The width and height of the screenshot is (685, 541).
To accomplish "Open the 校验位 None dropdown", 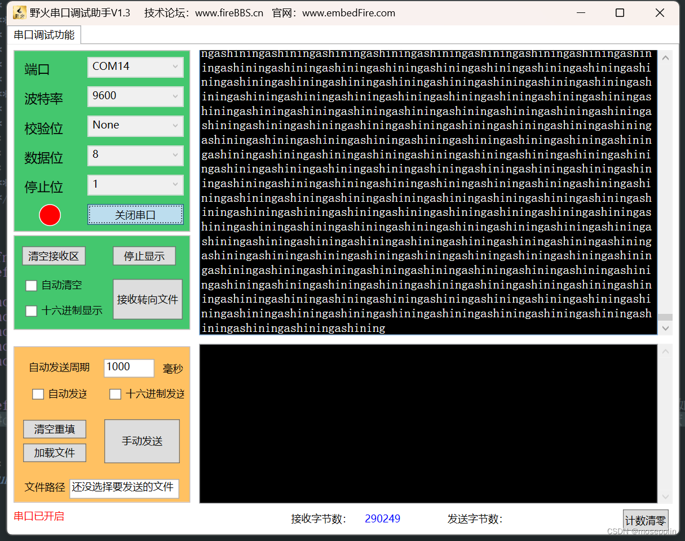I will point(135,126).
